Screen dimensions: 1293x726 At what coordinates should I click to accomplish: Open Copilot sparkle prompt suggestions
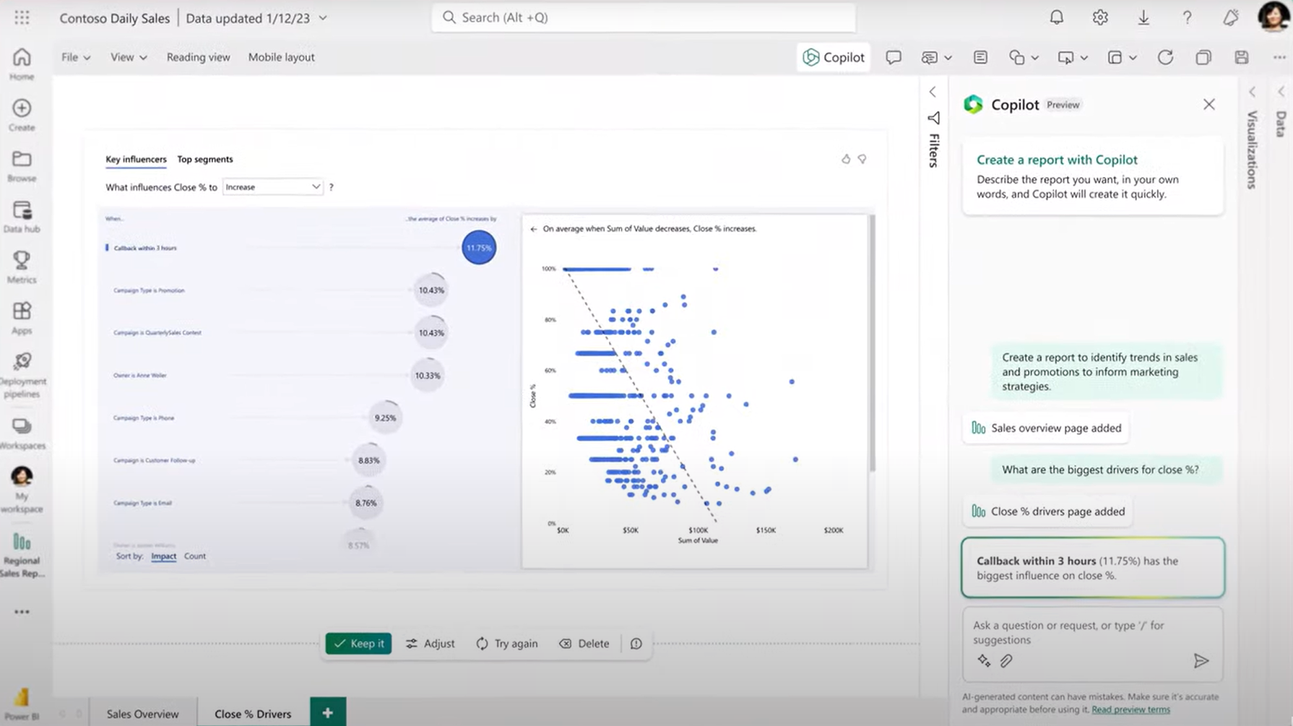(984, 660)
